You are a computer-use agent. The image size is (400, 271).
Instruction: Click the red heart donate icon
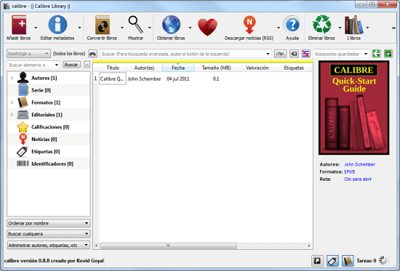pos(207,26)
